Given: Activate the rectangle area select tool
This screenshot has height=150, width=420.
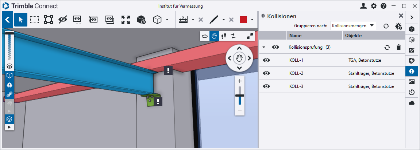Looking at the screenshot, I should 35,20.
